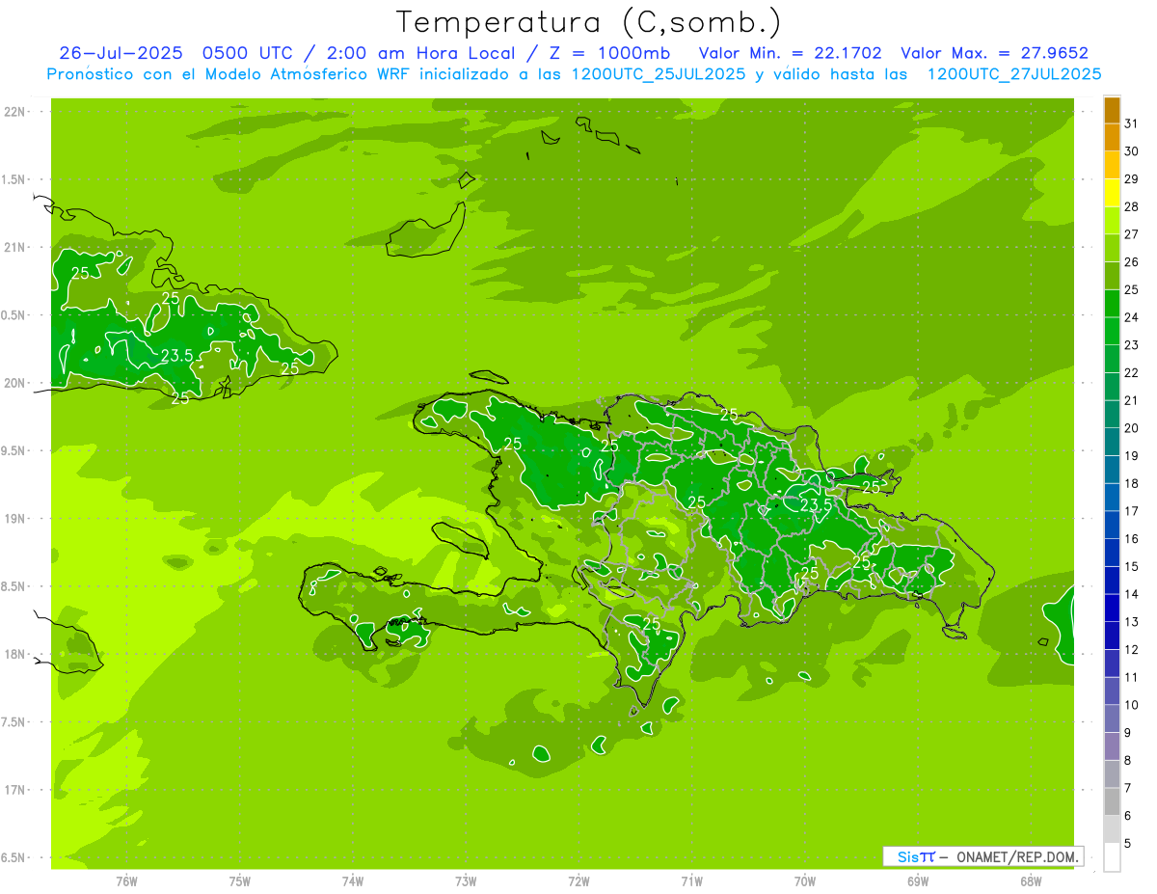This screenshot has width=1157, height=894.
Task: Click the 9.5N latitude axis label
Action: coord(15,450)
